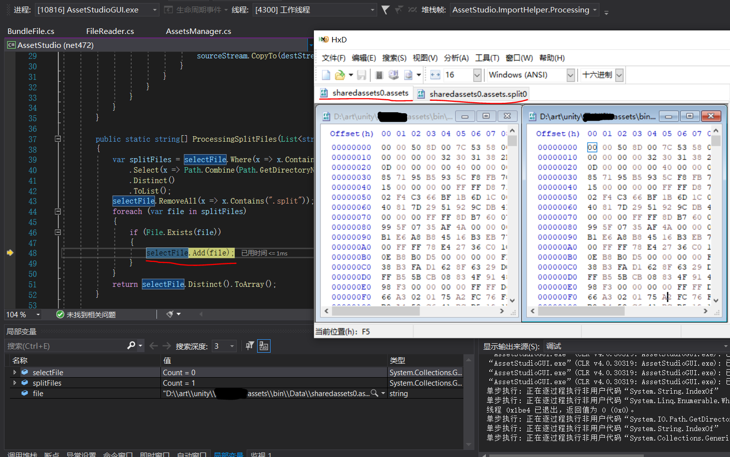Click the magnifier search icon in locals panel

pyautogui.click(x=131, y=346)
